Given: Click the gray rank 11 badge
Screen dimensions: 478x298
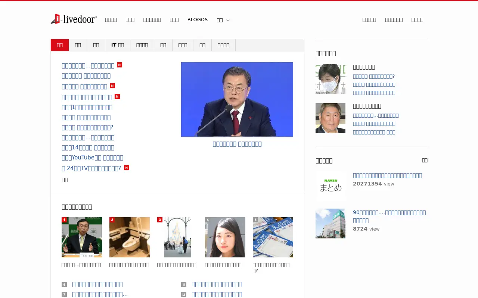Looking at the screenshot, I should coord(184,285).
